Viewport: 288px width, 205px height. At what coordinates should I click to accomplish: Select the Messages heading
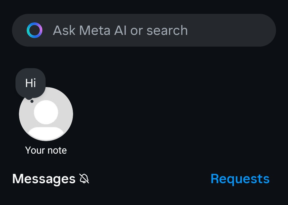coord(44,179)
